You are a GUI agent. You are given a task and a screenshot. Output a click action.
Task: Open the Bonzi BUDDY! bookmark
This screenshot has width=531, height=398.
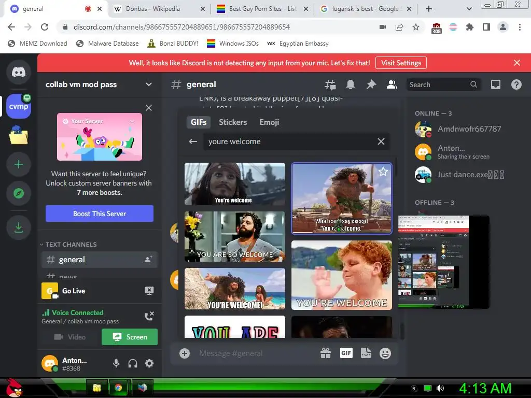[173, 44]
